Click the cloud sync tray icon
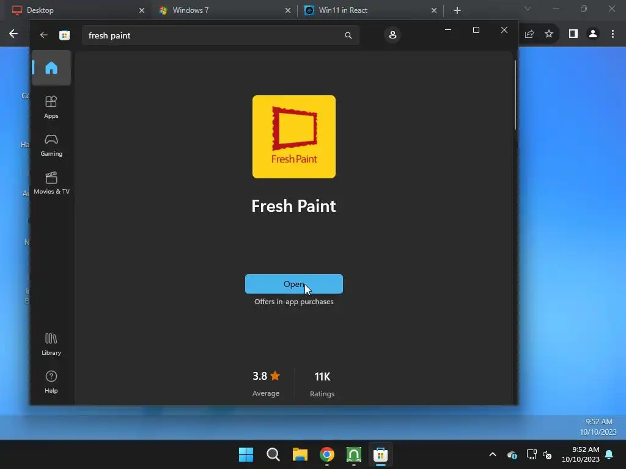The image size is (626, 469). (512, 454)
